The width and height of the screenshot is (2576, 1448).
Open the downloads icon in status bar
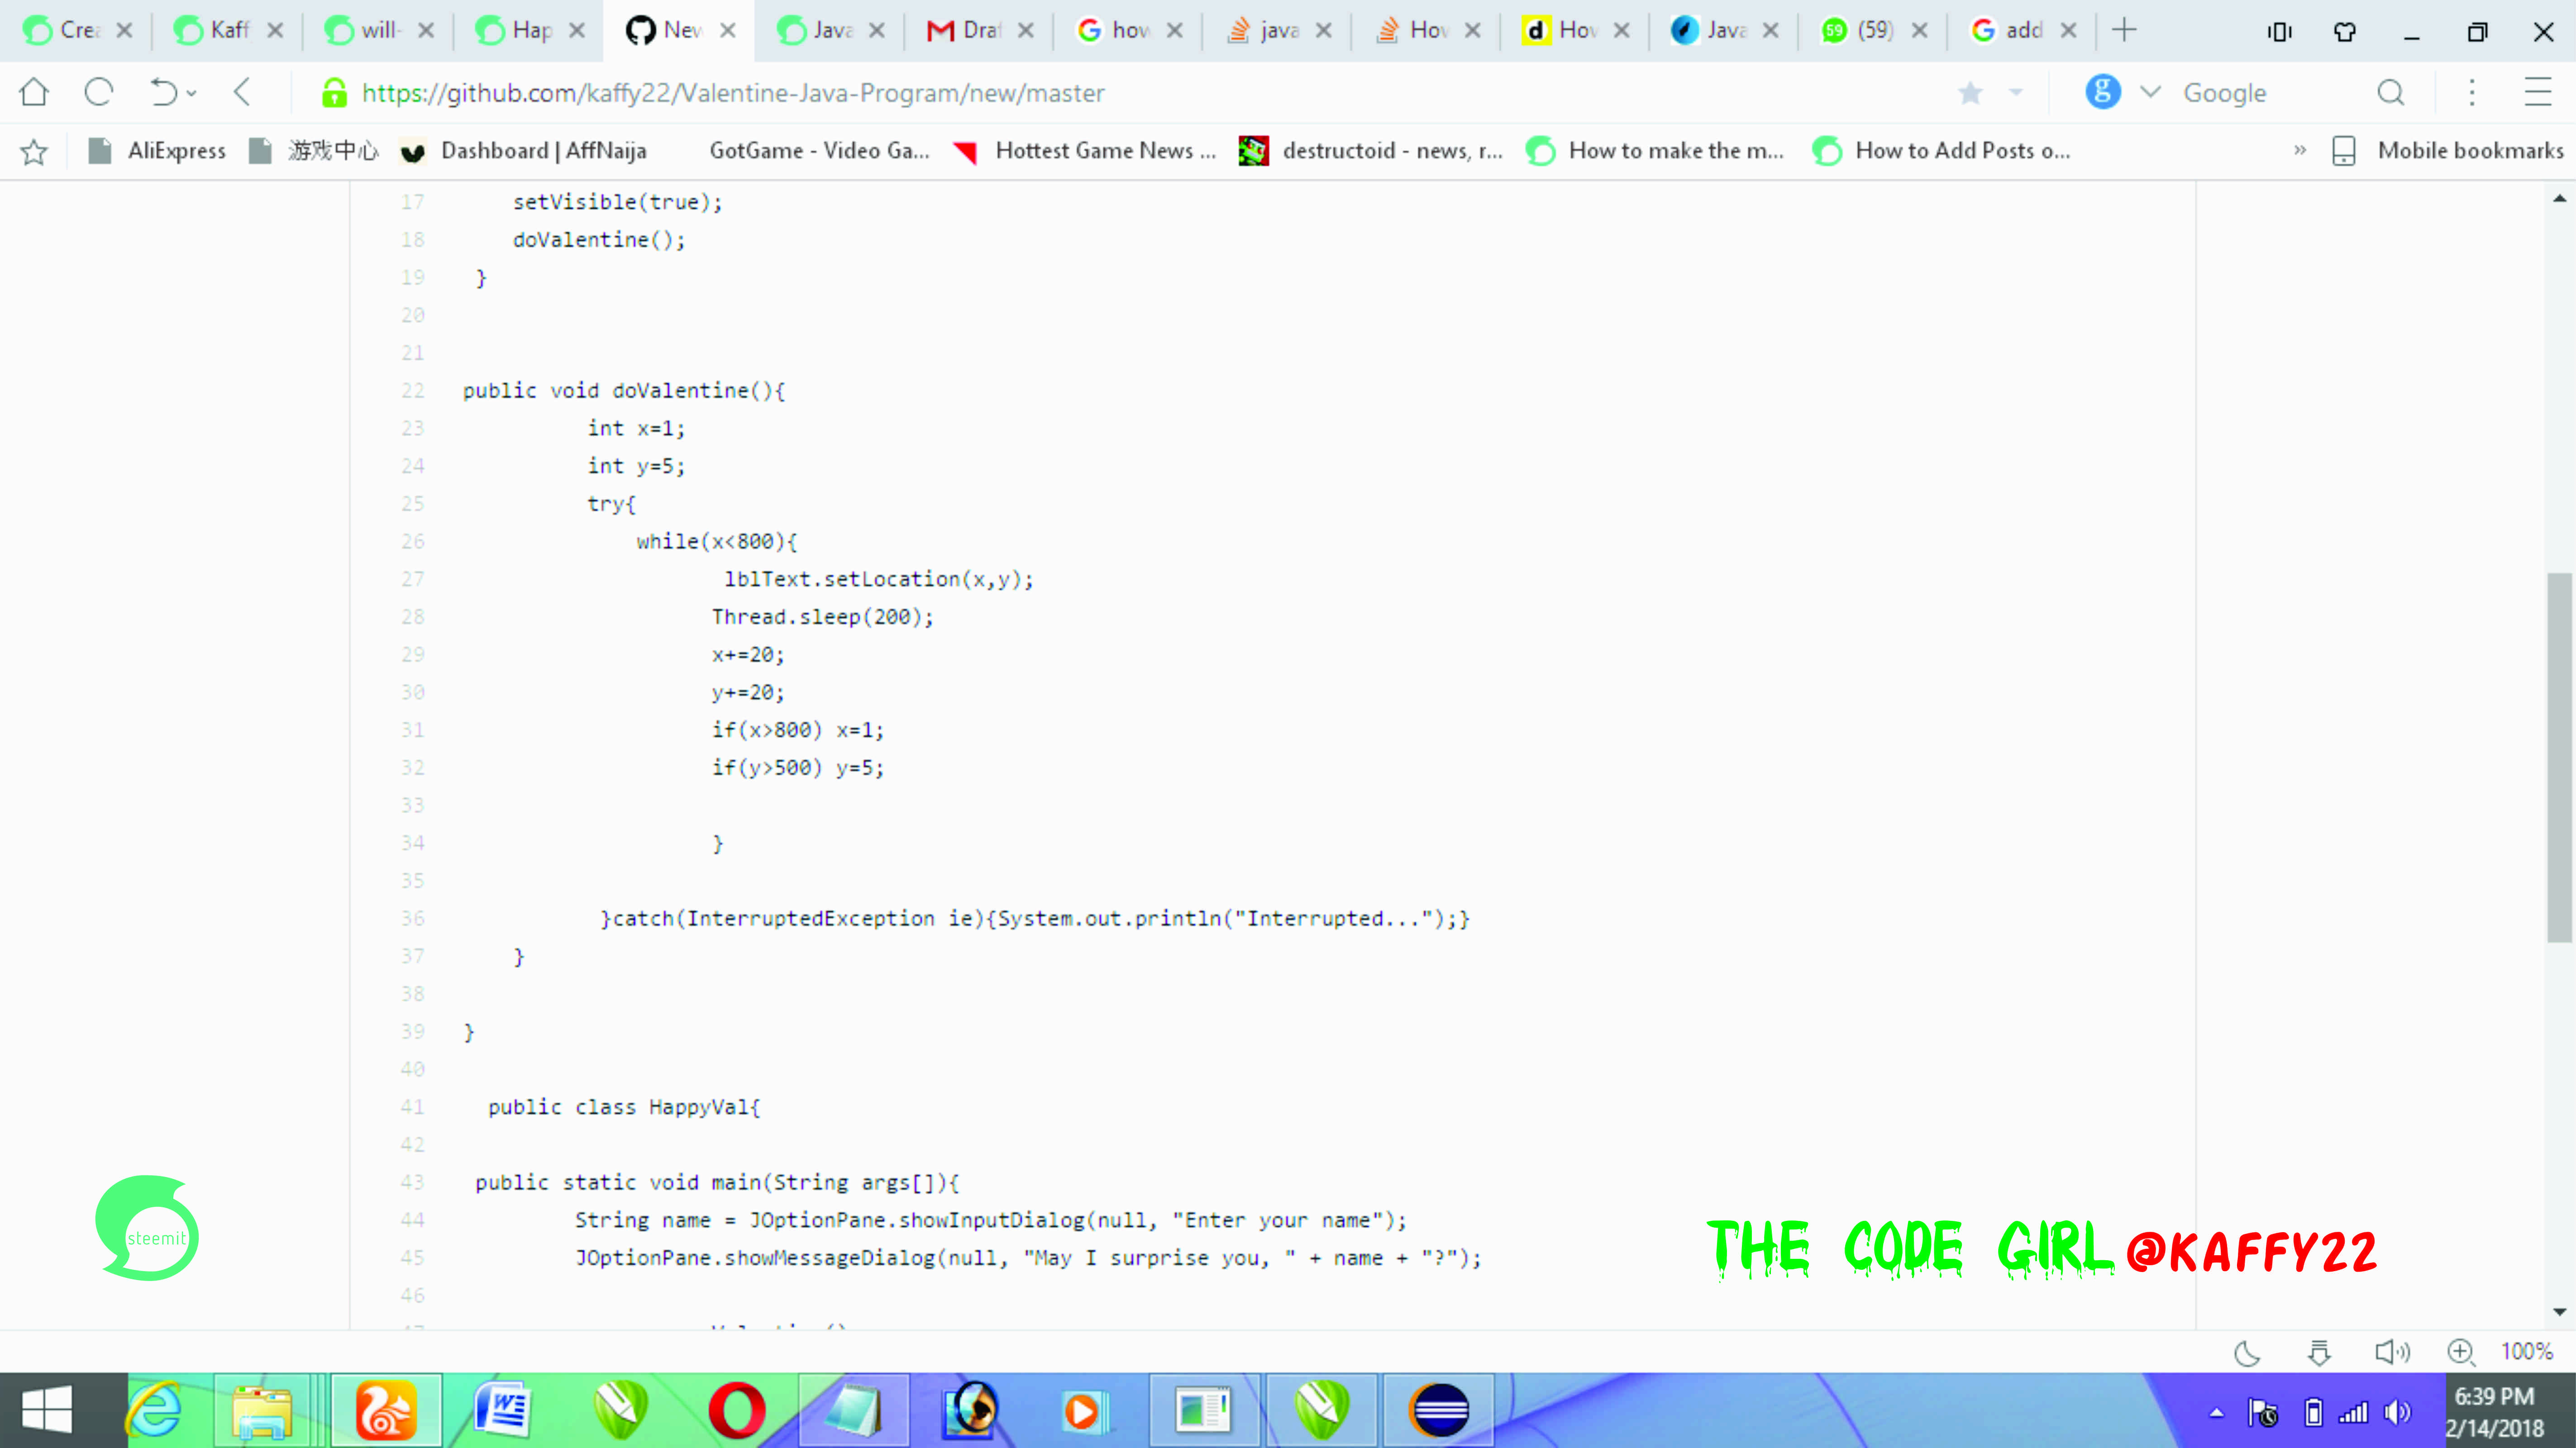point(2319,1353)
